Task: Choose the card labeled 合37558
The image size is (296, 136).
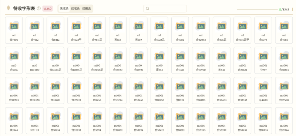Action: (x=284, y=91)
